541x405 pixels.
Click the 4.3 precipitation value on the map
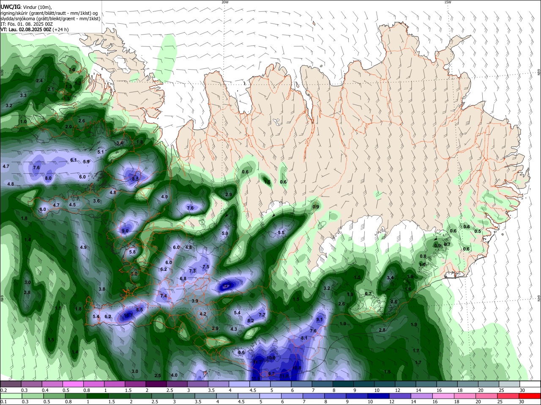tap(234, 329)
